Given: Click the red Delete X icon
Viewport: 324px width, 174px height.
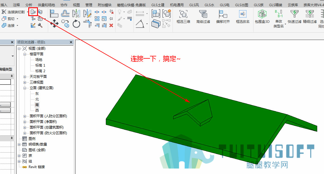Looking at the screenshot, I should 111,25.
